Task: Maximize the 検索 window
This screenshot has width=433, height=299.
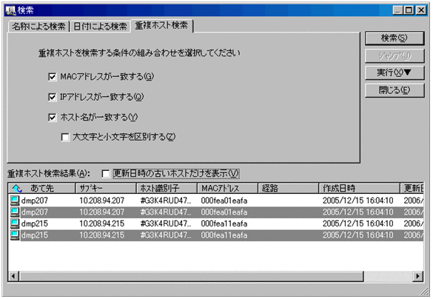Action: (x=409, y=10)
